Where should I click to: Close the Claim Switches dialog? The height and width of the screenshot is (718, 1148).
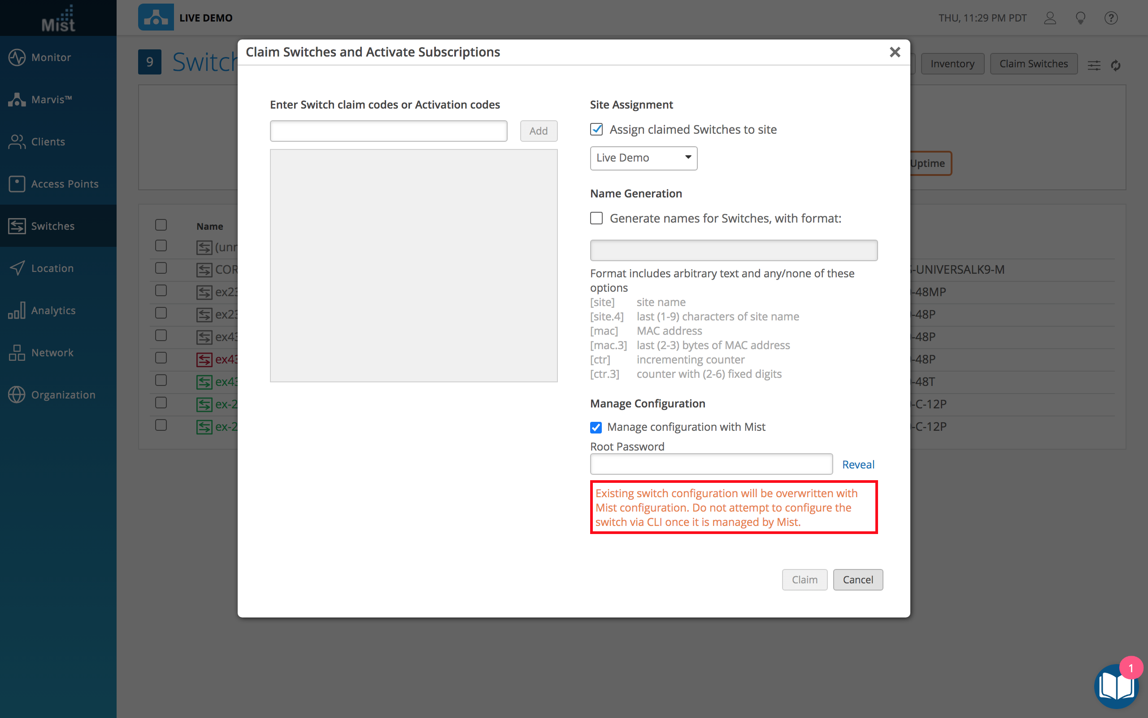click(894, 52)
